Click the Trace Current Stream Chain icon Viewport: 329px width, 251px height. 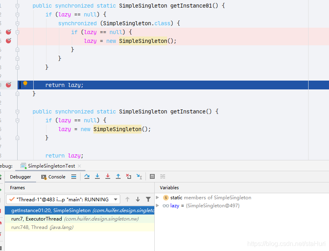(163, 176)
